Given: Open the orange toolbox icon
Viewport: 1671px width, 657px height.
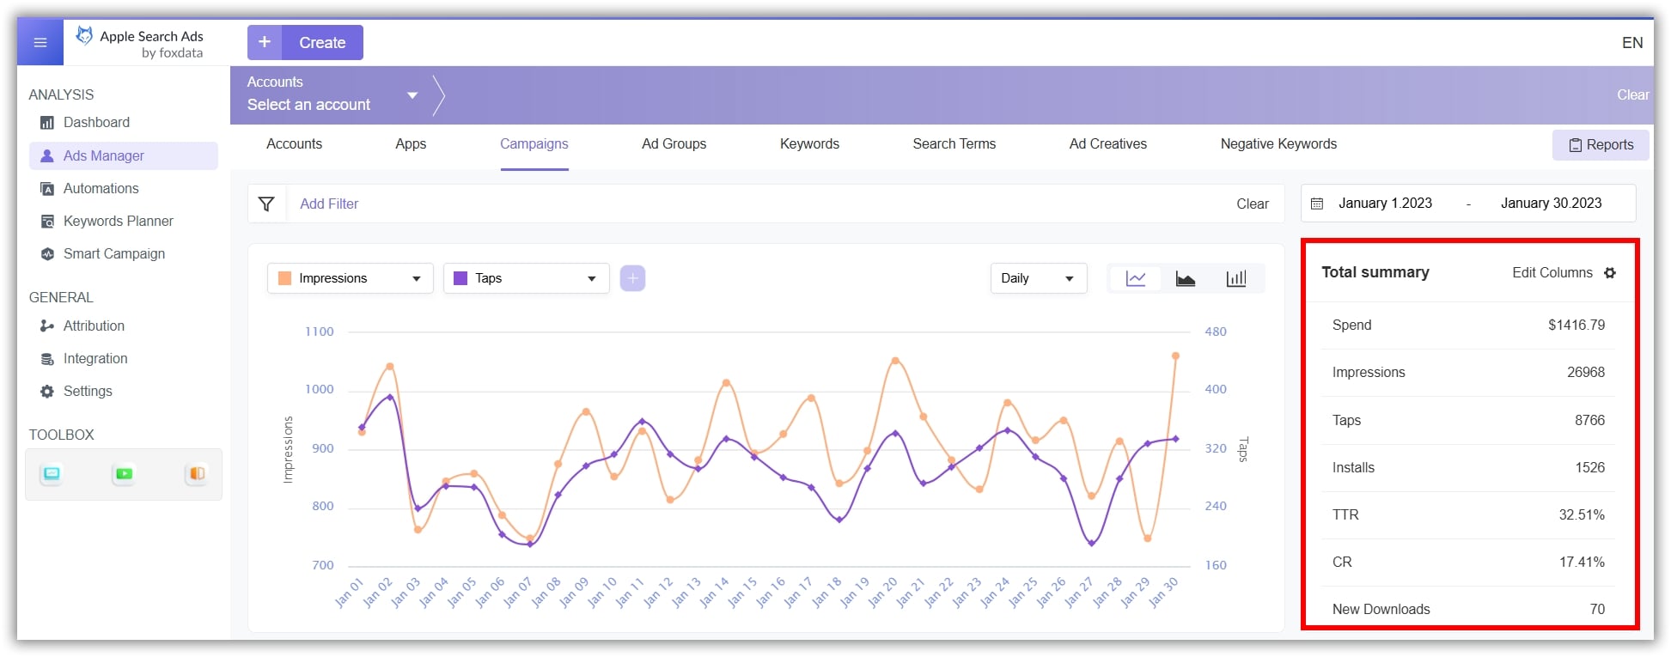Looking at the screenshot, I should pos(197,473).
